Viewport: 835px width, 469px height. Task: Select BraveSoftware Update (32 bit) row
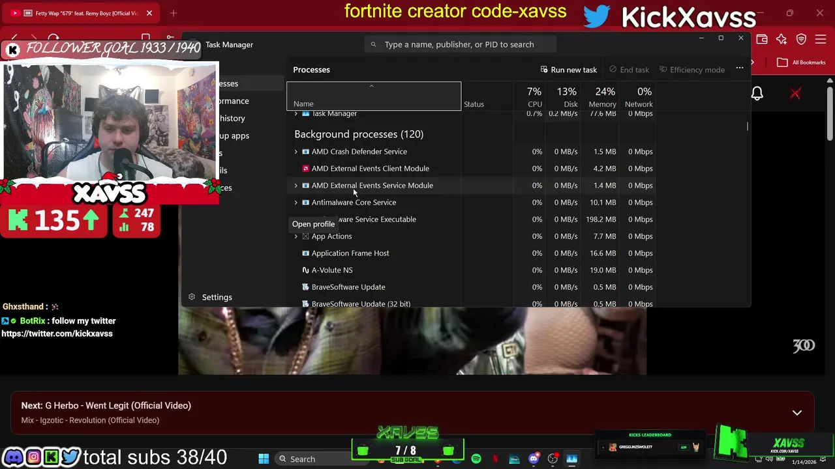click(x=471, y=303)
